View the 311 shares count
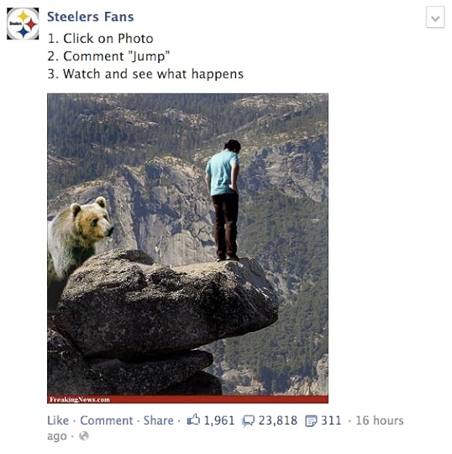The height and width of the screenshot is (454, 452). (331, 420)
